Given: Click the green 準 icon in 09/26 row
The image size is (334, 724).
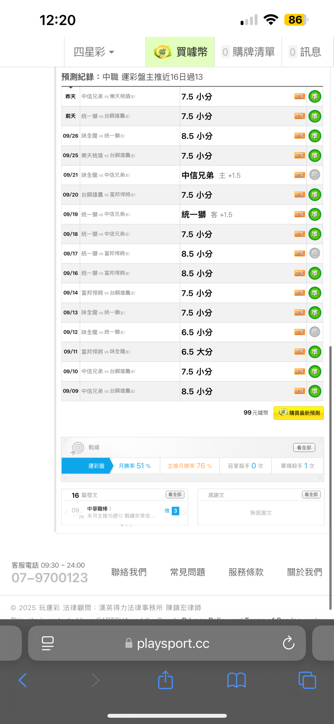Looking at the screenshot, I should click(315, 136).
